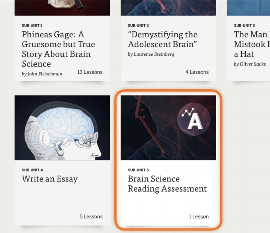Select the SUB-UNIT 5 label
Viewport: 270px width, 233px height.
pyautogui.click(x=138, y=170)
